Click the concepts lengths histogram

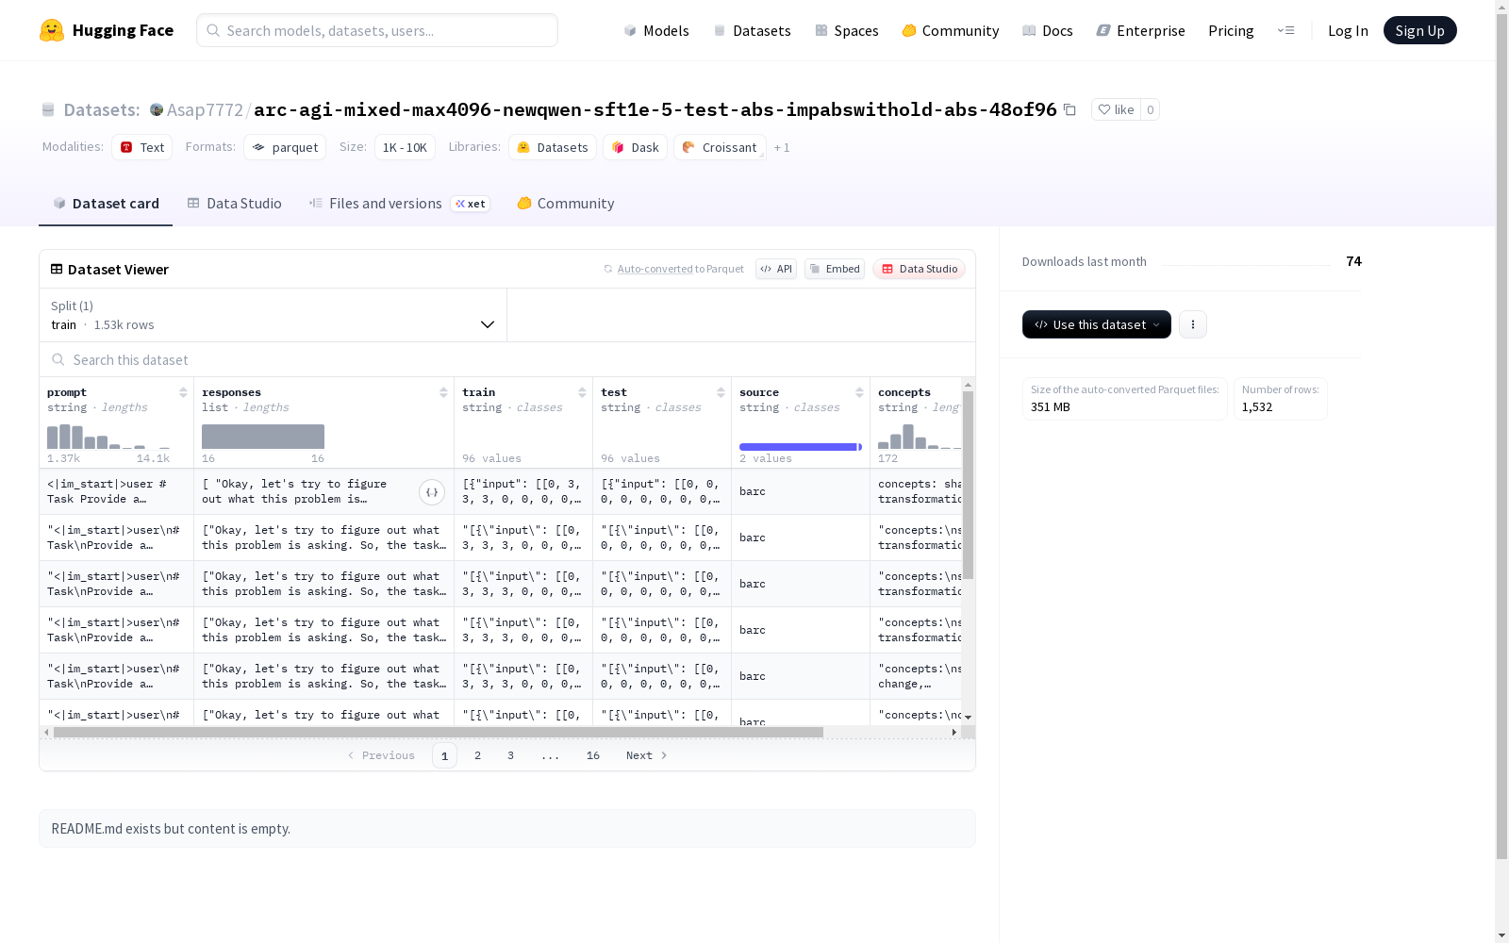(920, 436)
